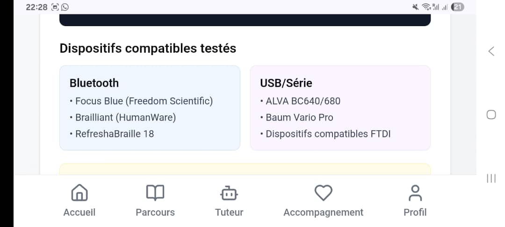
Task: Open the Android recent apps button
Action: pos(491,178)
